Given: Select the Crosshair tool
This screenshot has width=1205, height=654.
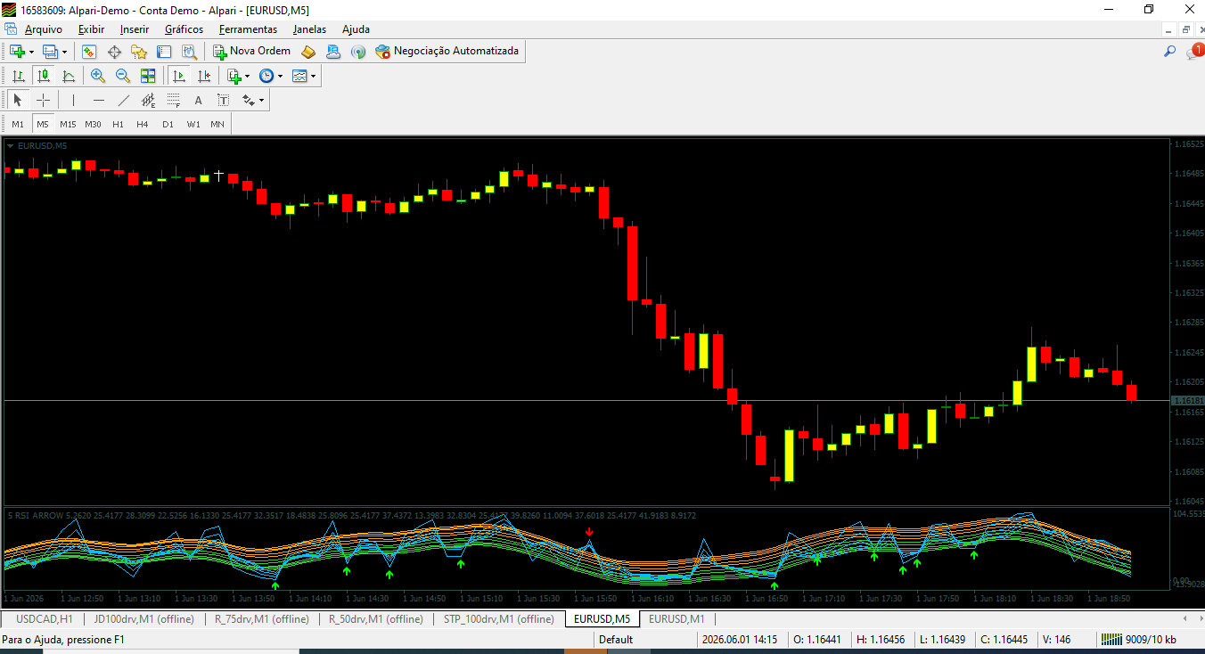Looking at the screenshot, I should point(43,100).
